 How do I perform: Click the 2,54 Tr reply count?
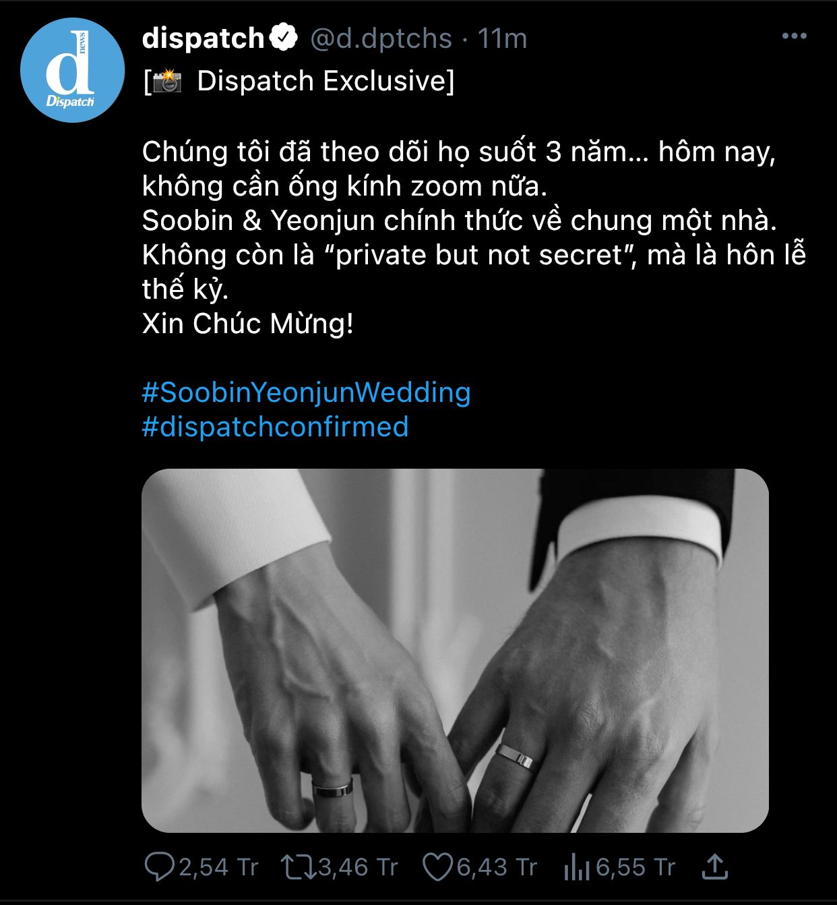[218, 867]
